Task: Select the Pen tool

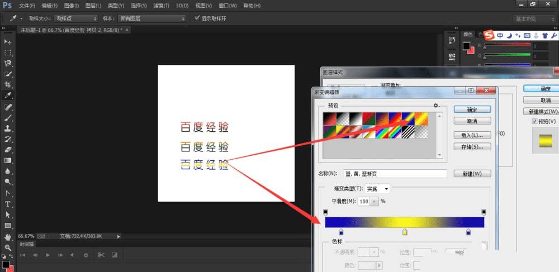Action: click(7, 193)
